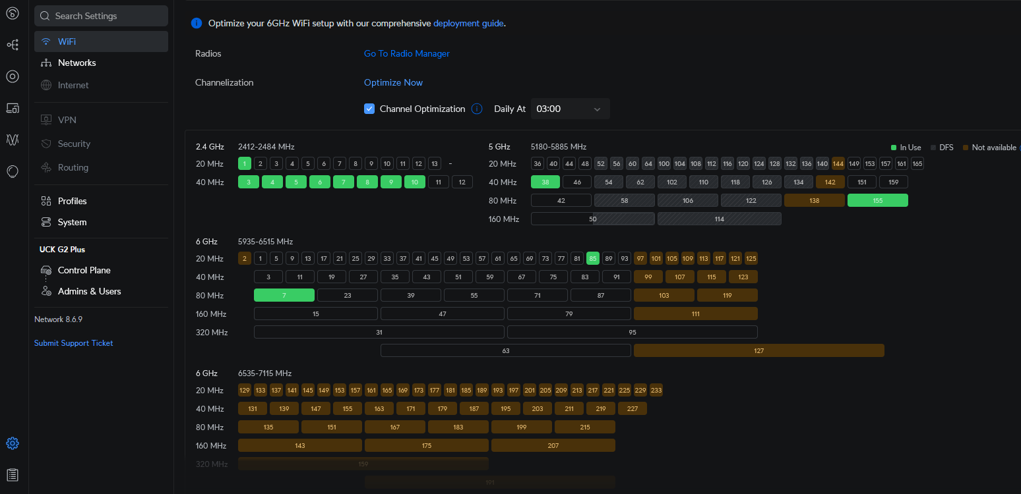Click the 6535-7115 MHz range label
1021x494 pixels.
tap(264, 373)
